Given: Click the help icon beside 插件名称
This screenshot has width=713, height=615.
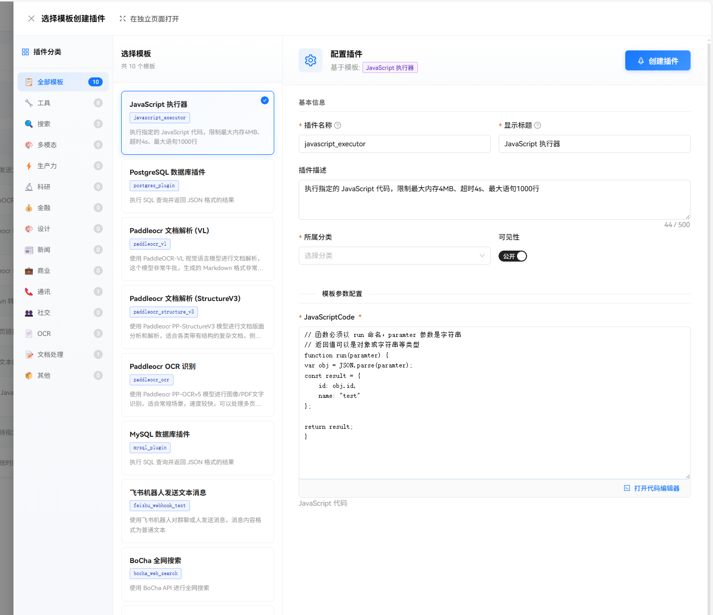Looking at the screenshot, I should pos(338,125).
